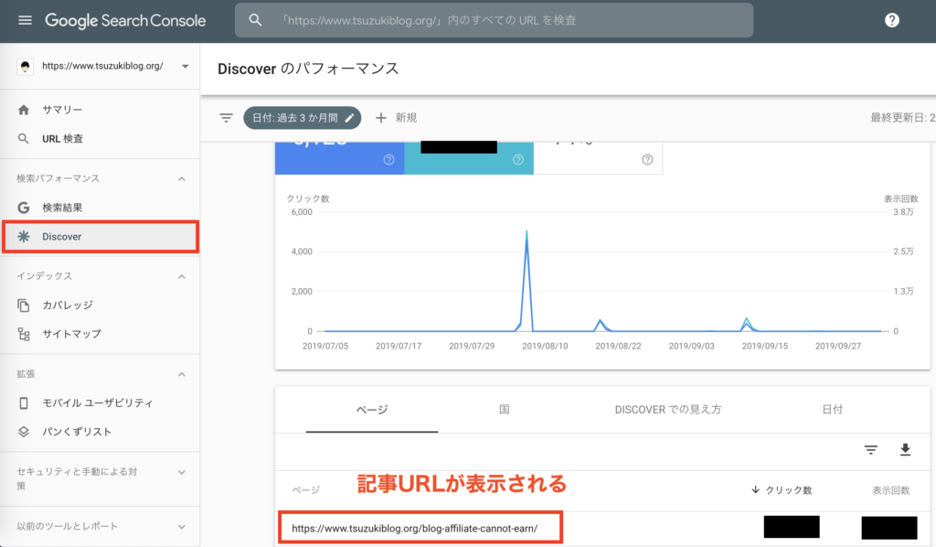Viewport: 936px width, 547px height.
Task: Click the table filter rows icon
Action: pyautogui.click(x=871, y=449)
